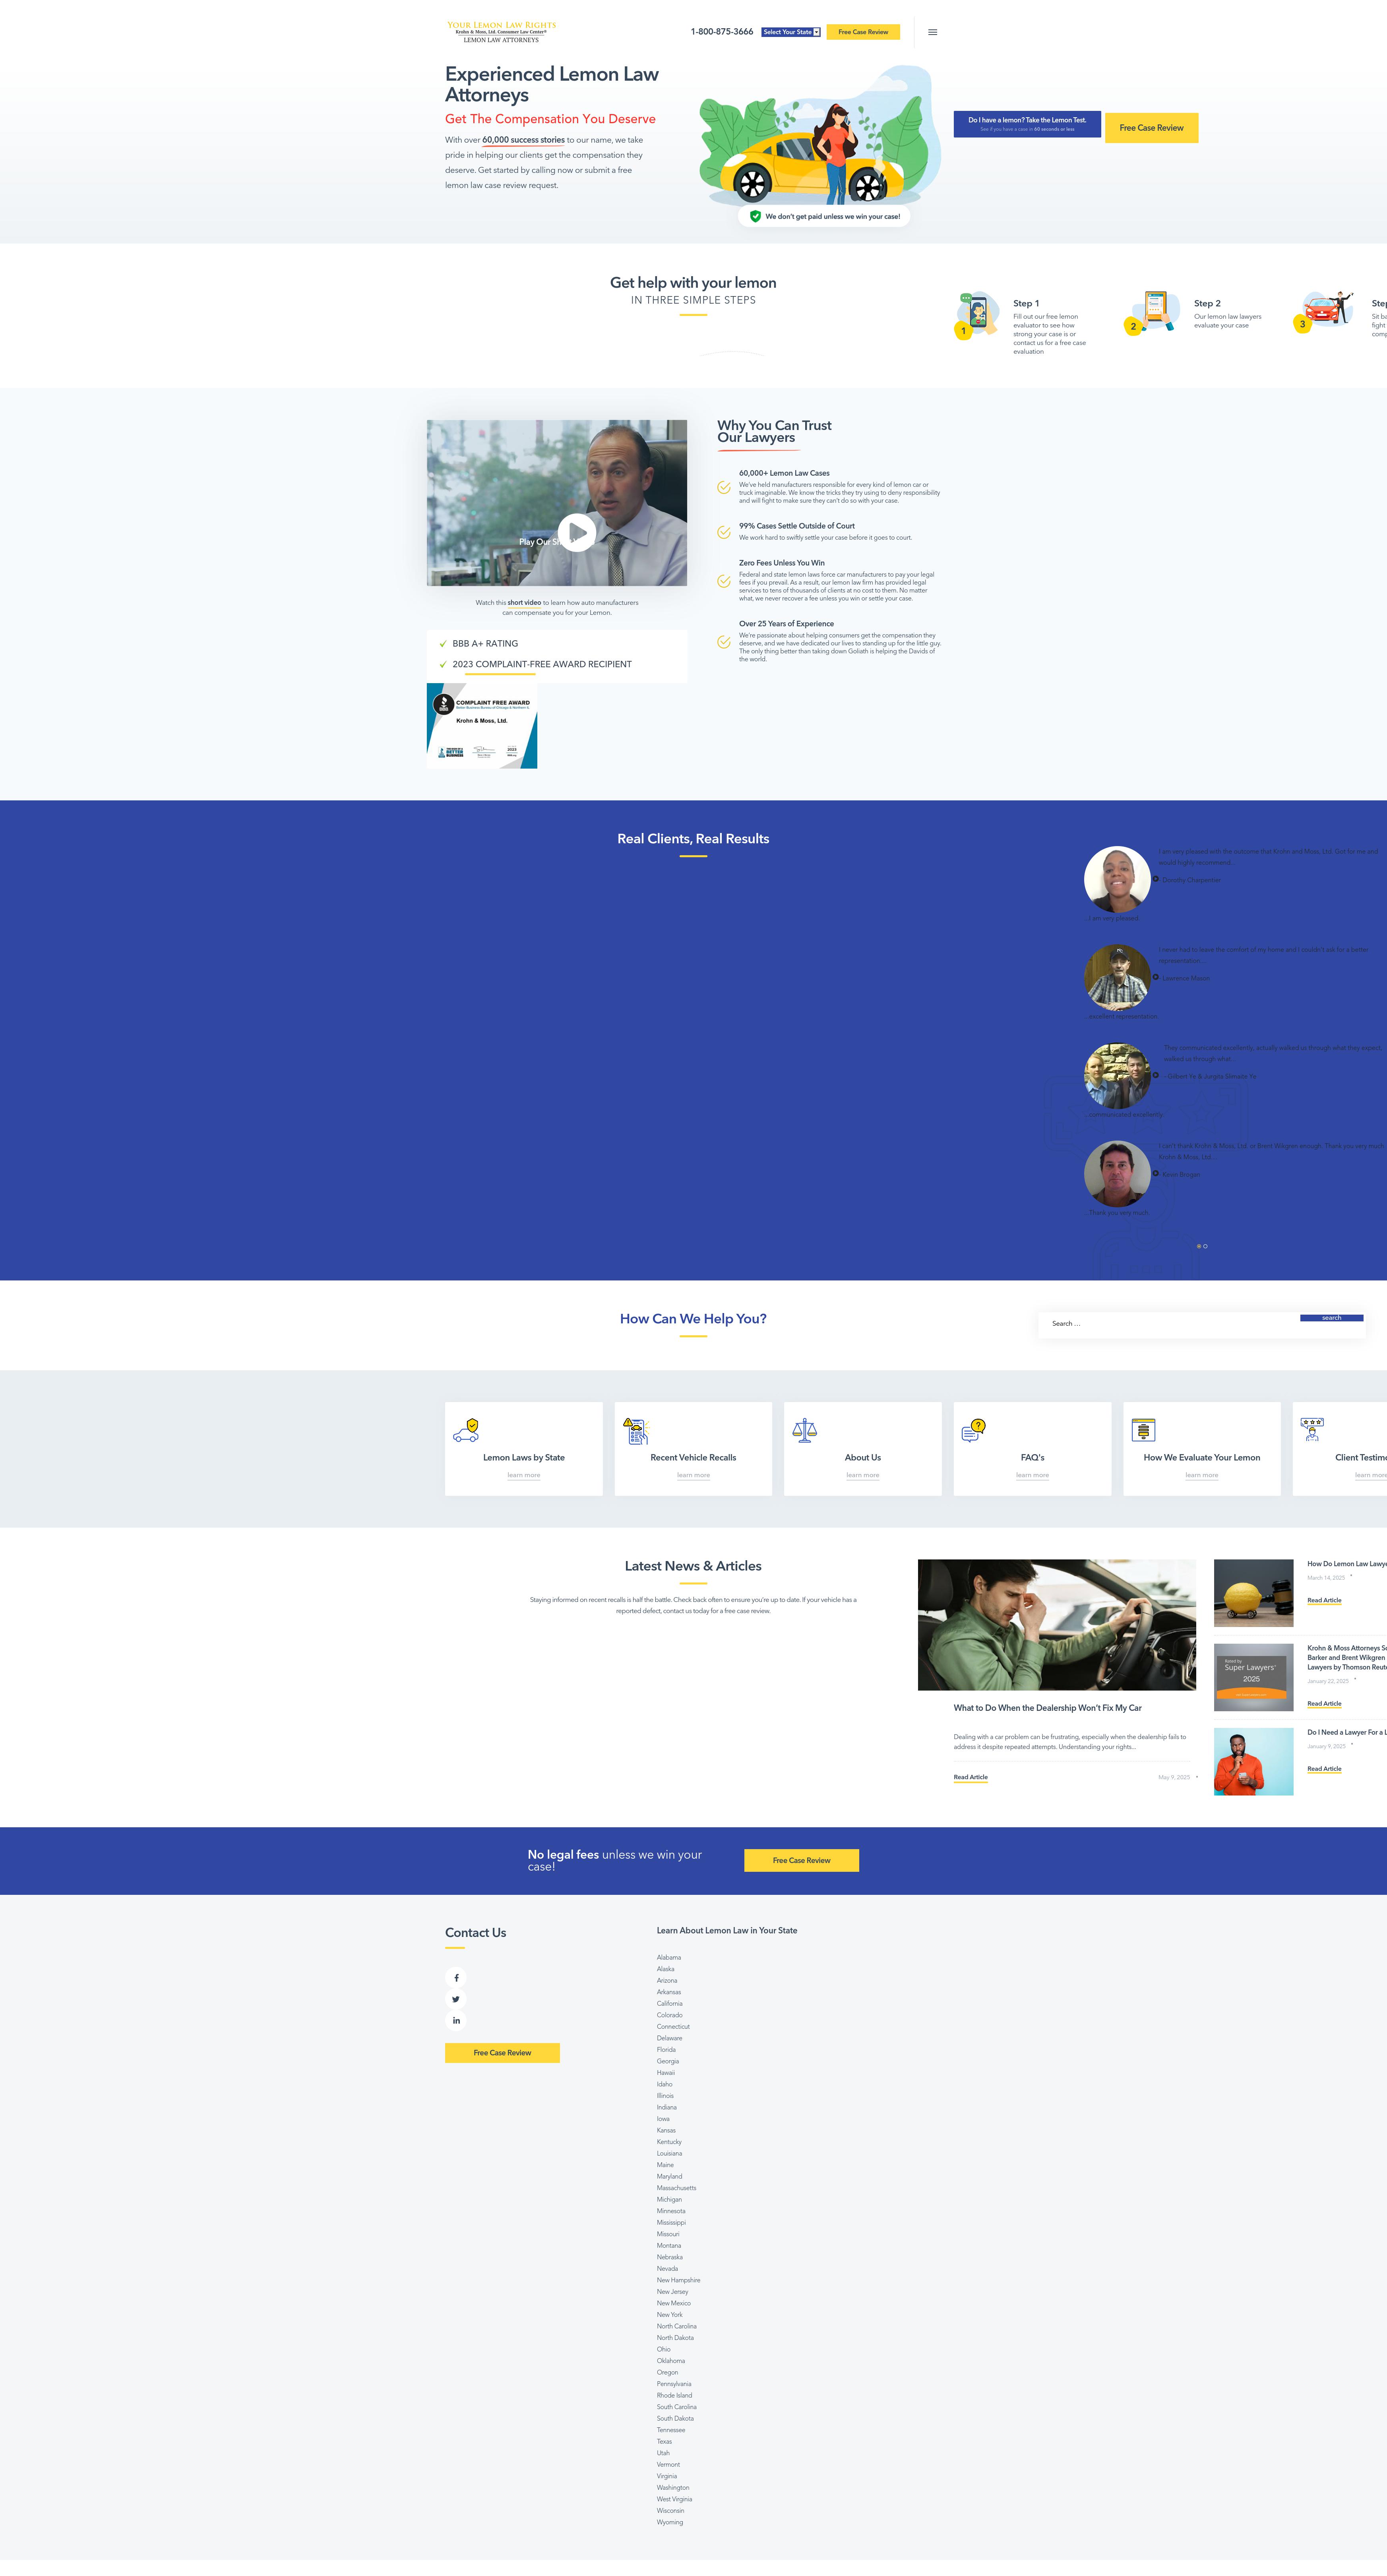Open the California state link

(x=670, y=2004)
